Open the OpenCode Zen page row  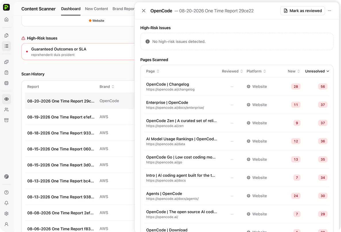(x=237, y=123)
